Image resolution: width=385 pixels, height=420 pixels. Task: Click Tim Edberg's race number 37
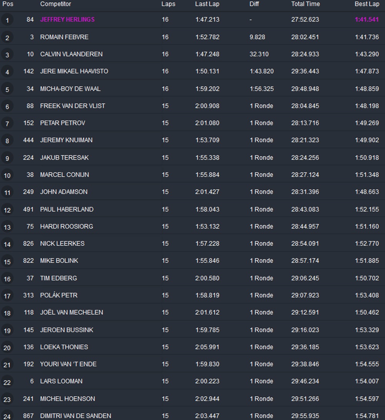pos(30,278)
